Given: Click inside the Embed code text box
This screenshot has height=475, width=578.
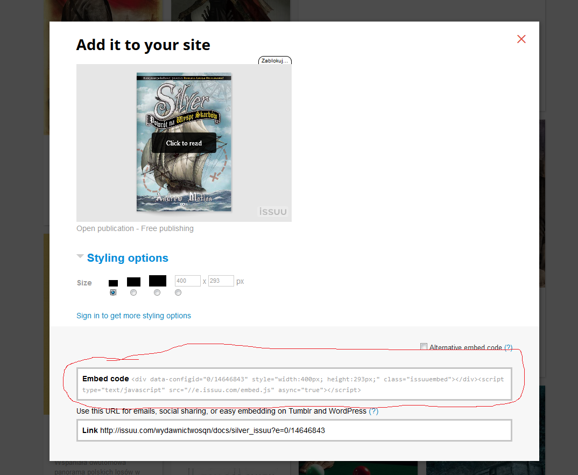Looking at the screenshot, I should pyautogui.click(x=294, y=384).
